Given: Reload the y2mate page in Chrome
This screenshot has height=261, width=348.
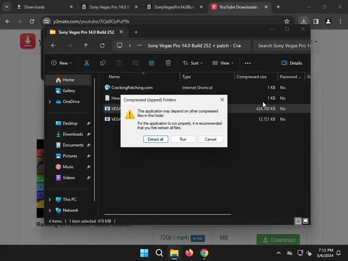Looking at the screenshot, I should tap(32, 21).
